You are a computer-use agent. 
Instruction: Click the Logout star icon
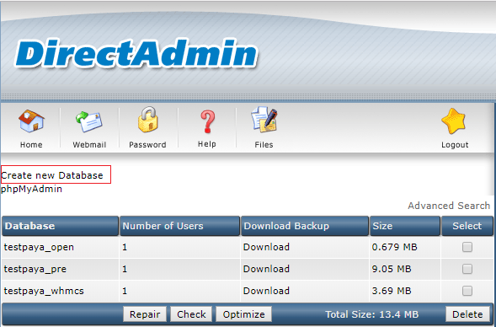coord(454,121)
